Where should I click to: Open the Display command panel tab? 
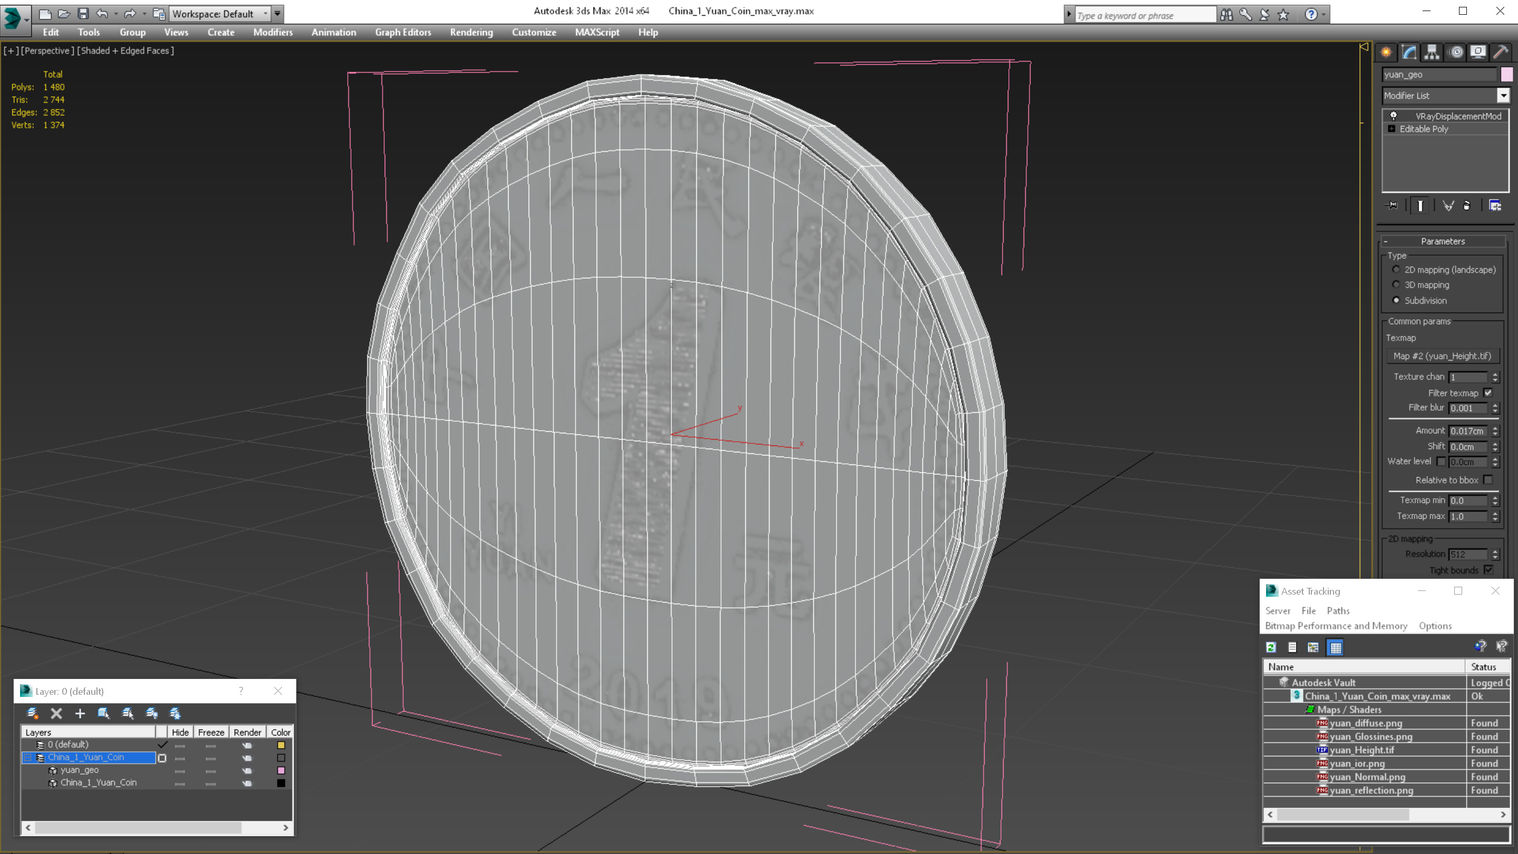(1478, 52)
